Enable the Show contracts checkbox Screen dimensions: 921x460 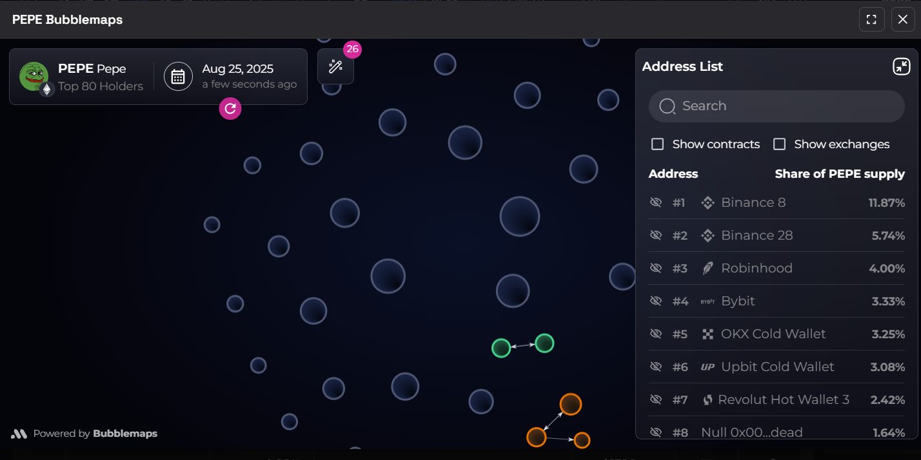click(x=657, y=144)
